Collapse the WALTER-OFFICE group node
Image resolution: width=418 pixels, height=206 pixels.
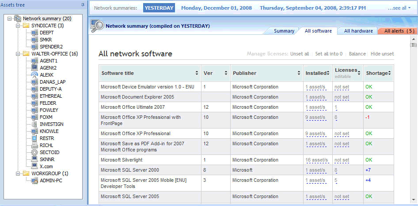18,54
